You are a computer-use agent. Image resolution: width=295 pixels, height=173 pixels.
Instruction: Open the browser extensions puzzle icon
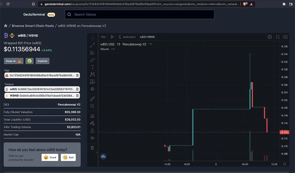pos(284,4)
